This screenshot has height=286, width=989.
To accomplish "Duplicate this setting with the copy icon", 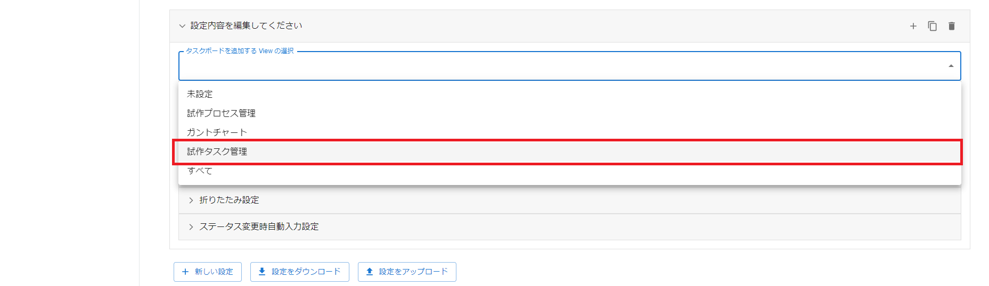I will 932,26.
